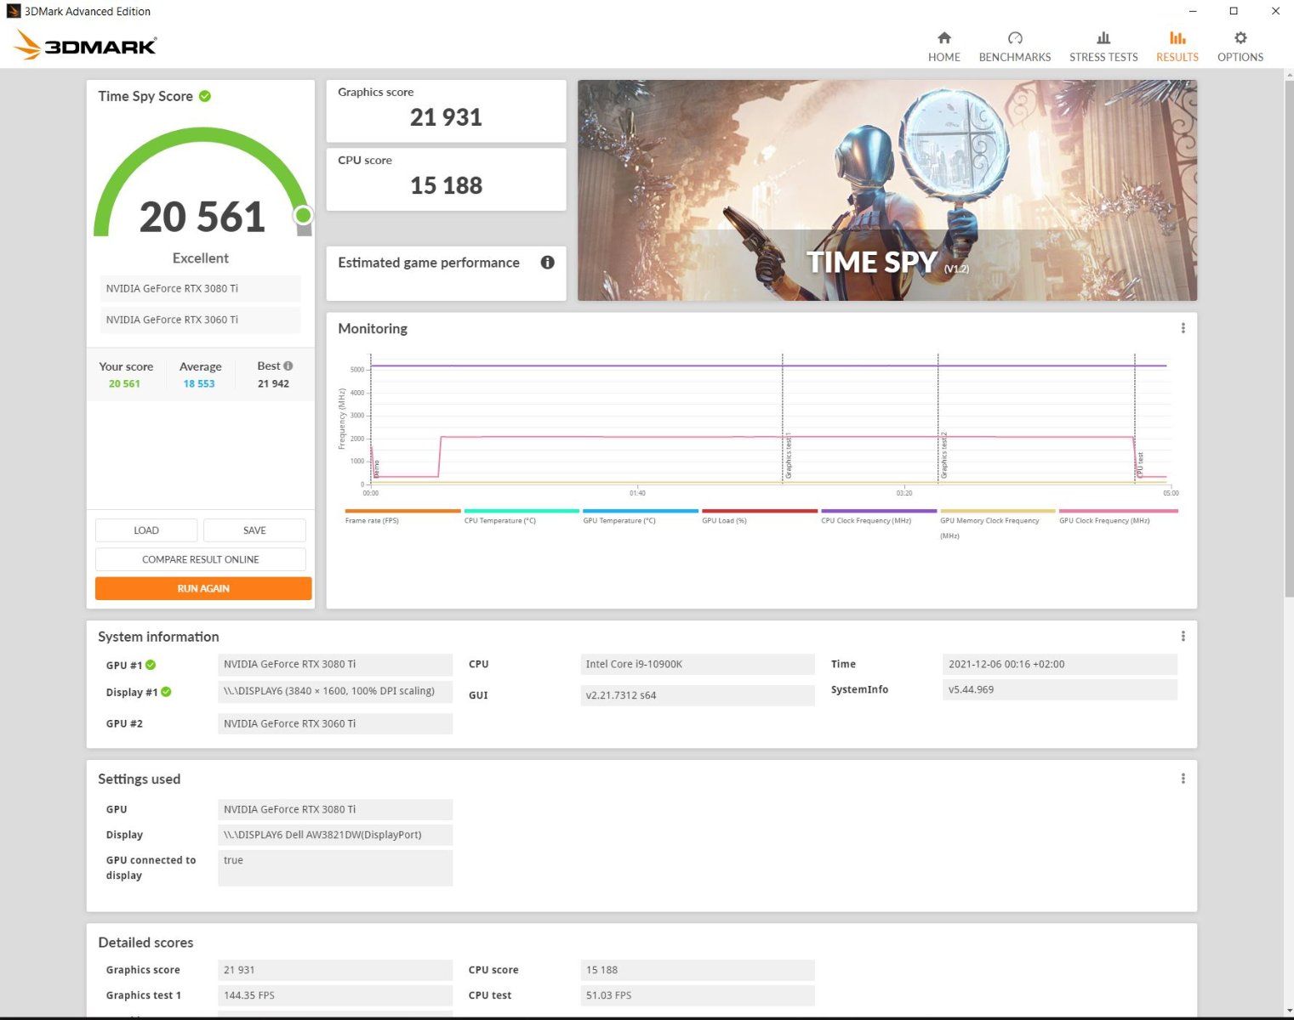
Task: Click NVIDIA GeForce RTX 3080 Ti under score
Action: (x=200, y=288)
